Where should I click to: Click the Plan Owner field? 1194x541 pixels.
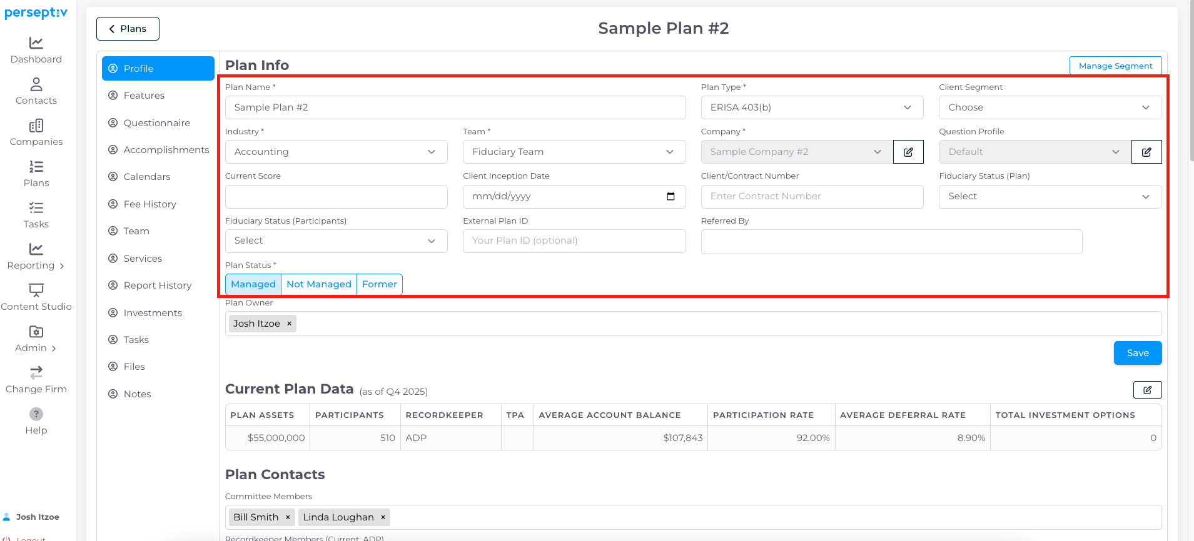[x=693, y=324]
